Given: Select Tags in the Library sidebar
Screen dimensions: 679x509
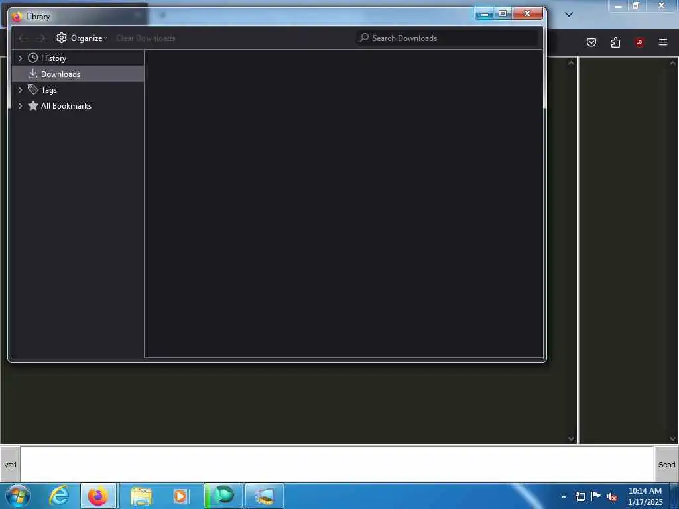Looking at the screenshot, I should (x=78, y=90).
